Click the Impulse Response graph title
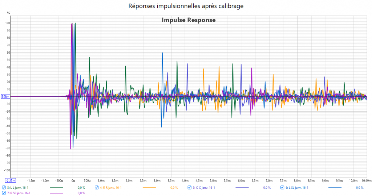372x196 pixels. pyautogui.click(x=189, y=20)
